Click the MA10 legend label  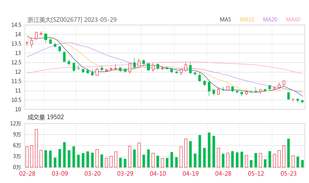tap(247, 20)
